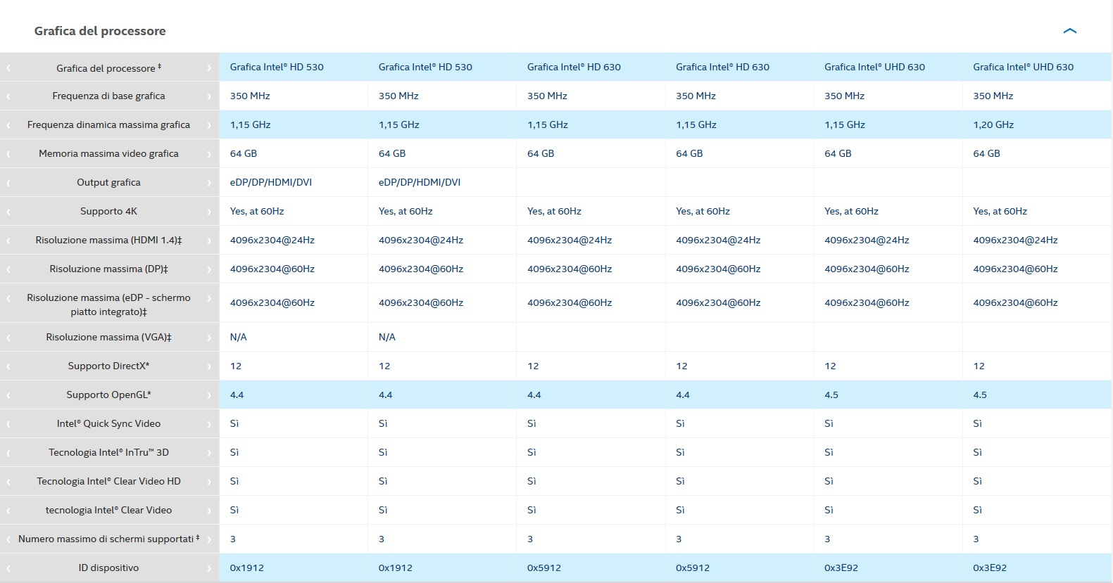Click the first Grafica Intel HD 530 cell
The width and height of the screenshot is (1113, 583).
click(277, 68)
